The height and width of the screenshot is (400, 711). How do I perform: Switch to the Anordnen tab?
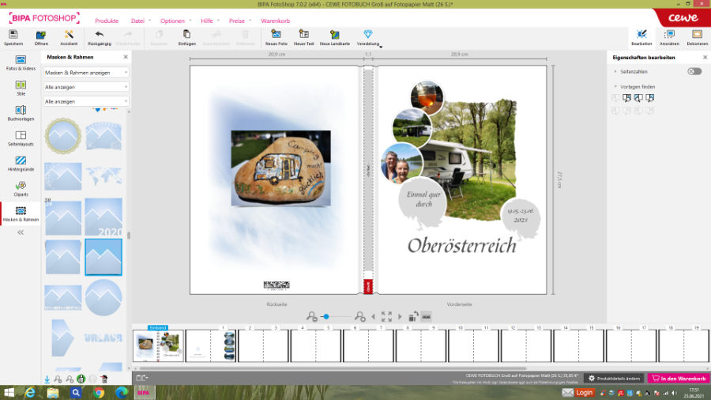[669, 36]
